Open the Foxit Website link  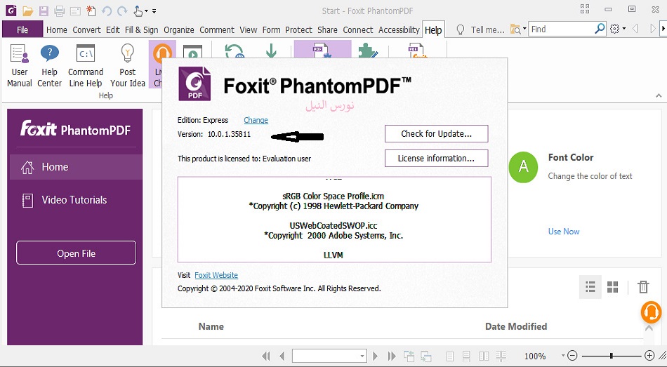click(216, 275)
